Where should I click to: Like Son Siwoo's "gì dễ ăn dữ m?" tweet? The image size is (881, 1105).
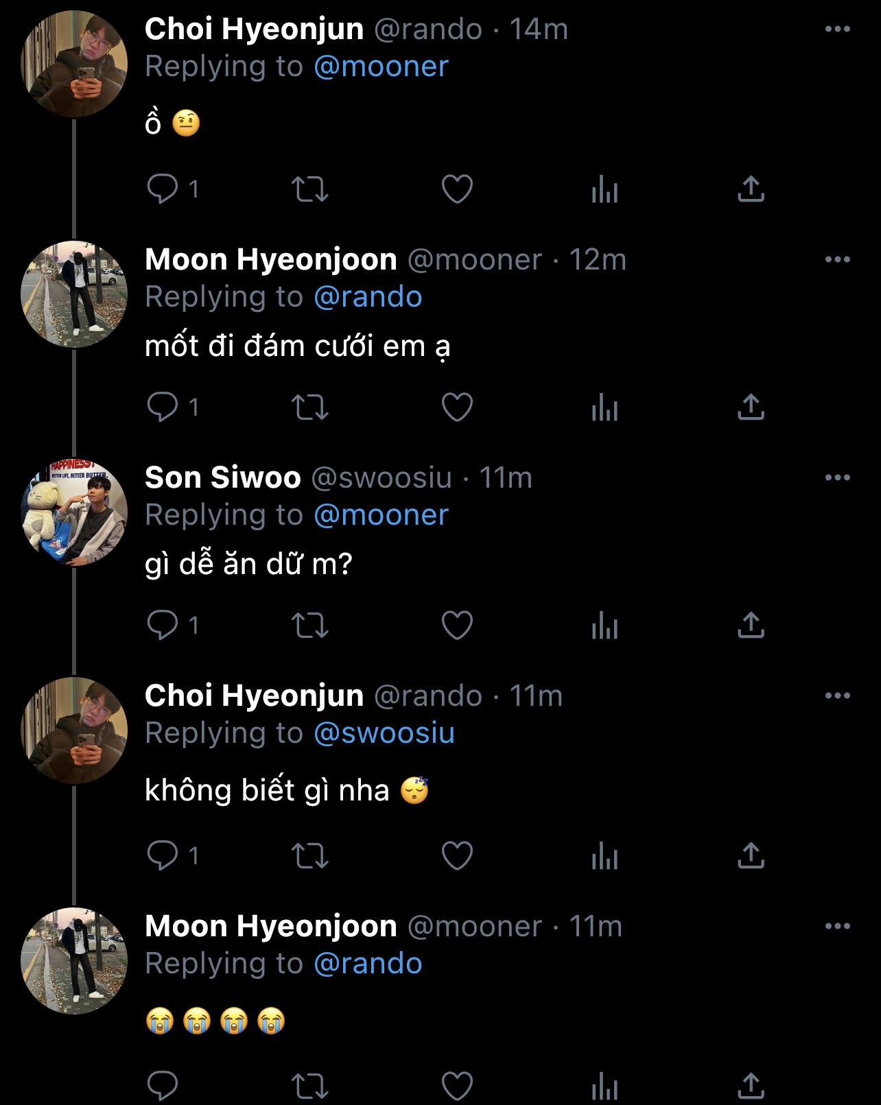coord(457,626)
